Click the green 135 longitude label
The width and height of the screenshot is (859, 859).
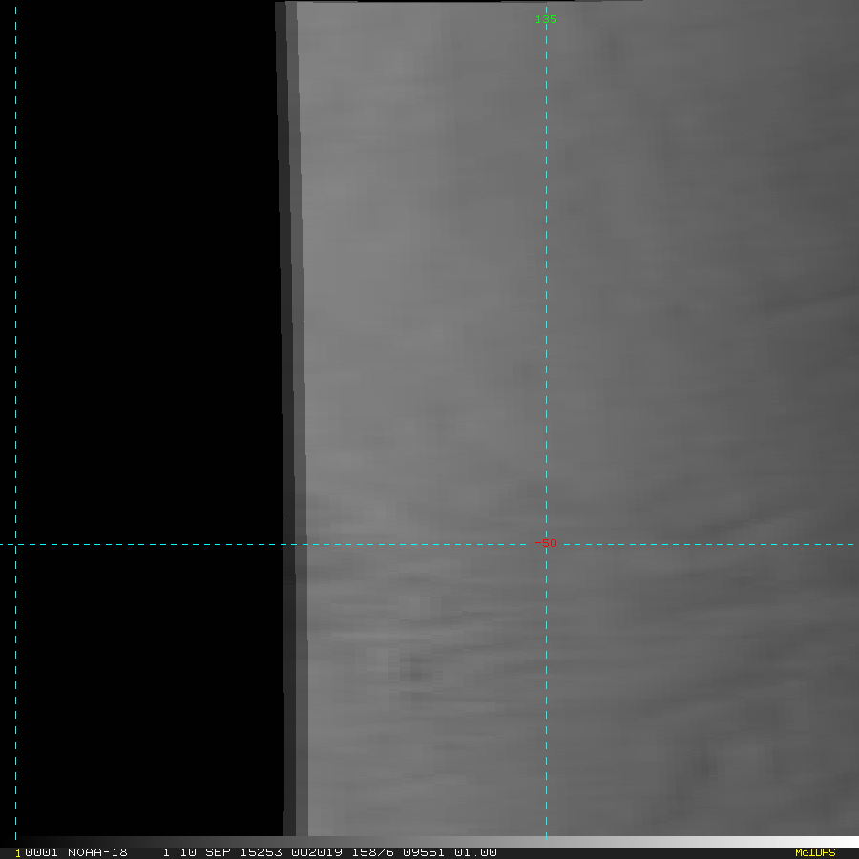(546, 19)
